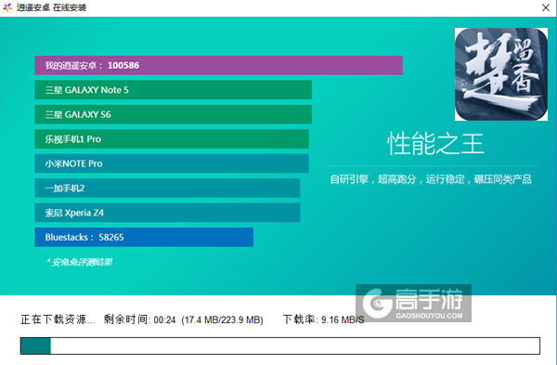Close the 逍遥安卓 installer window

pos(546,7)
